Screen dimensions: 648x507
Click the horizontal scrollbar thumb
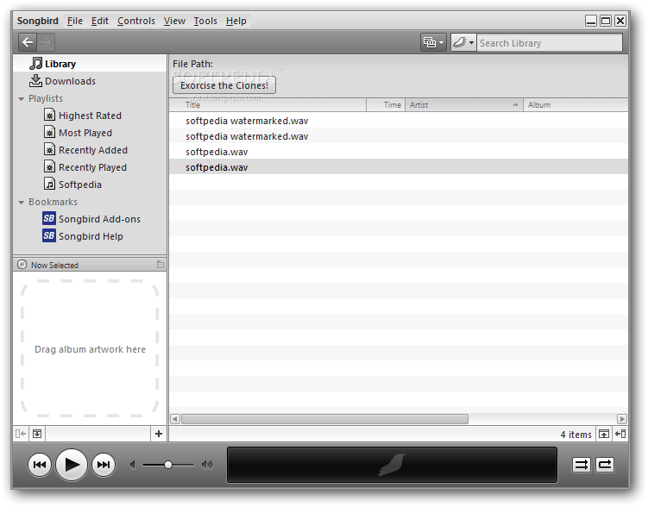click(324, 419)
